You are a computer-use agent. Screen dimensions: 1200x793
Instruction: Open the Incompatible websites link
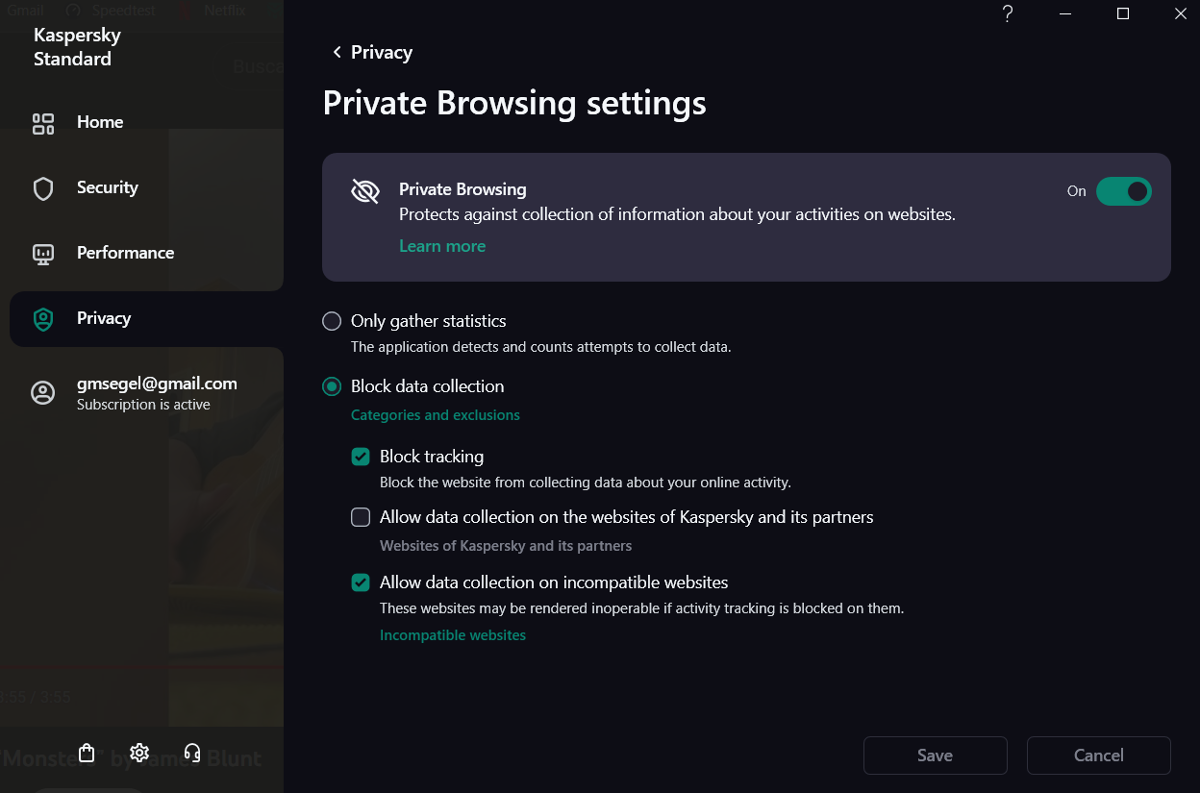click(453, 635)
